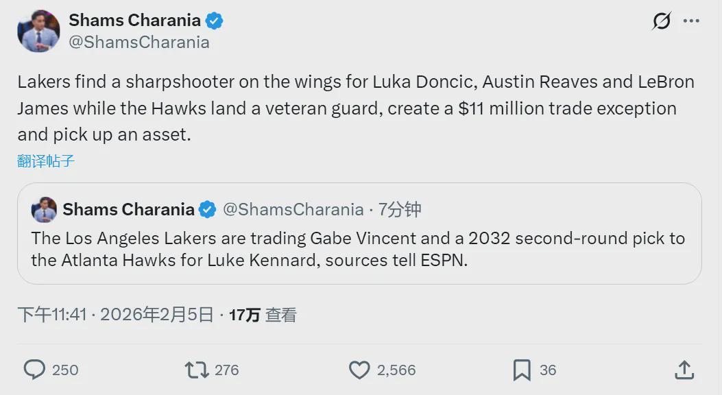Open Shams Charania's profile avatar
The height and width of the screenshot is (395, 722).
(38, 31)
